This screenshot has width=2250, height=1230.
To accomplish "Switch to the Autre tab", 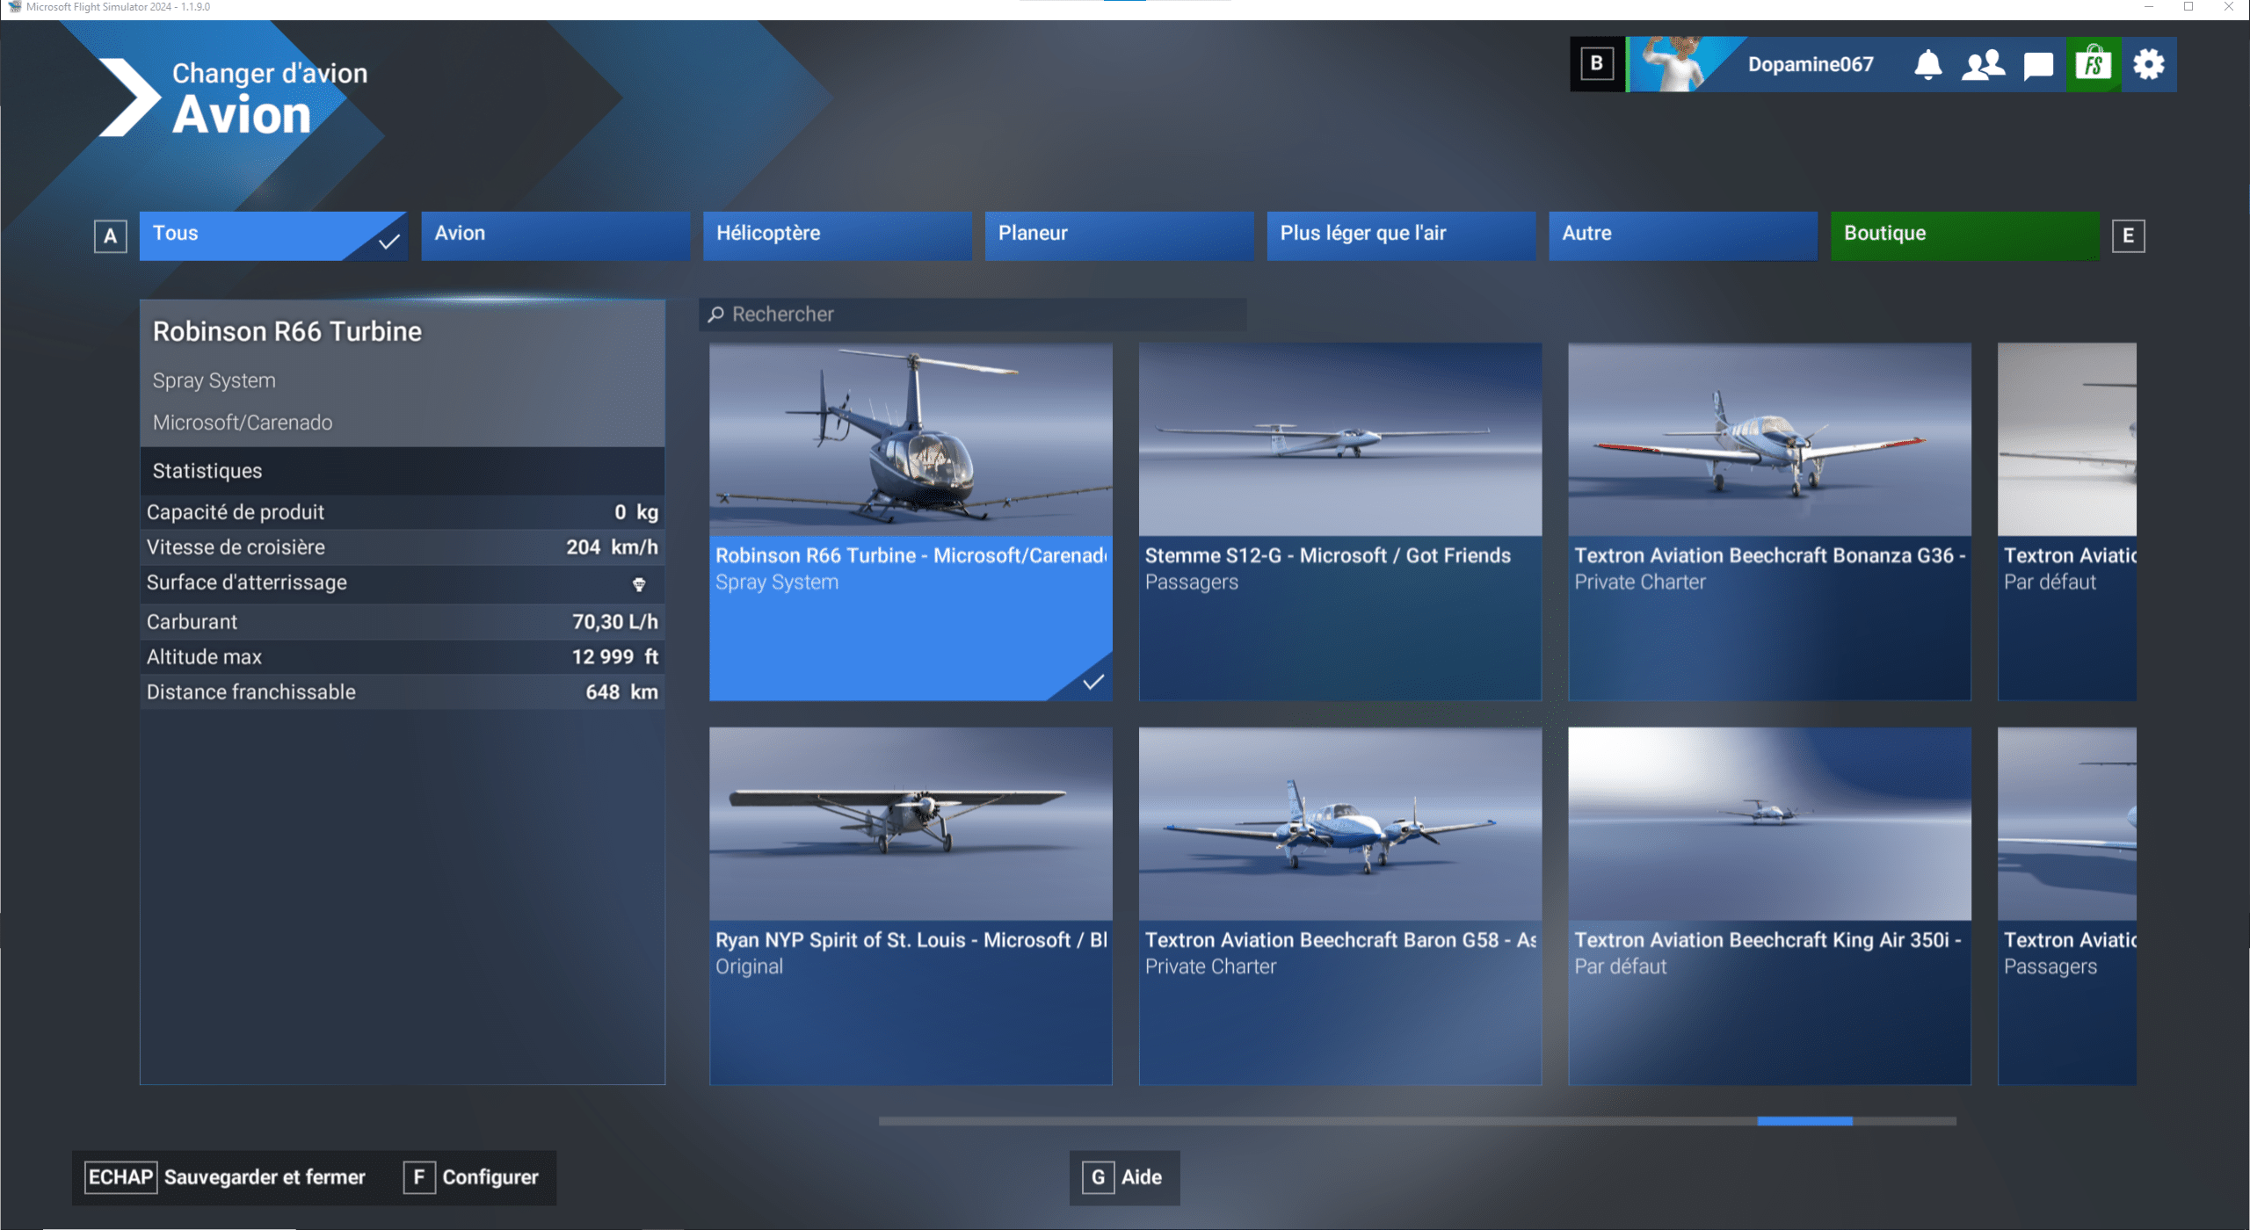I will tap(1683, 235).
